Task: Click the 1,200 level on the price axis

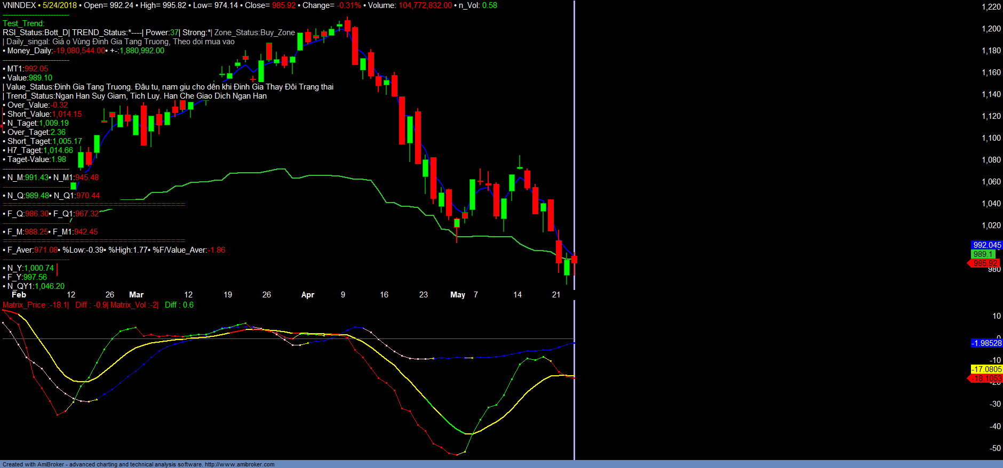Action: pos(991,29)
